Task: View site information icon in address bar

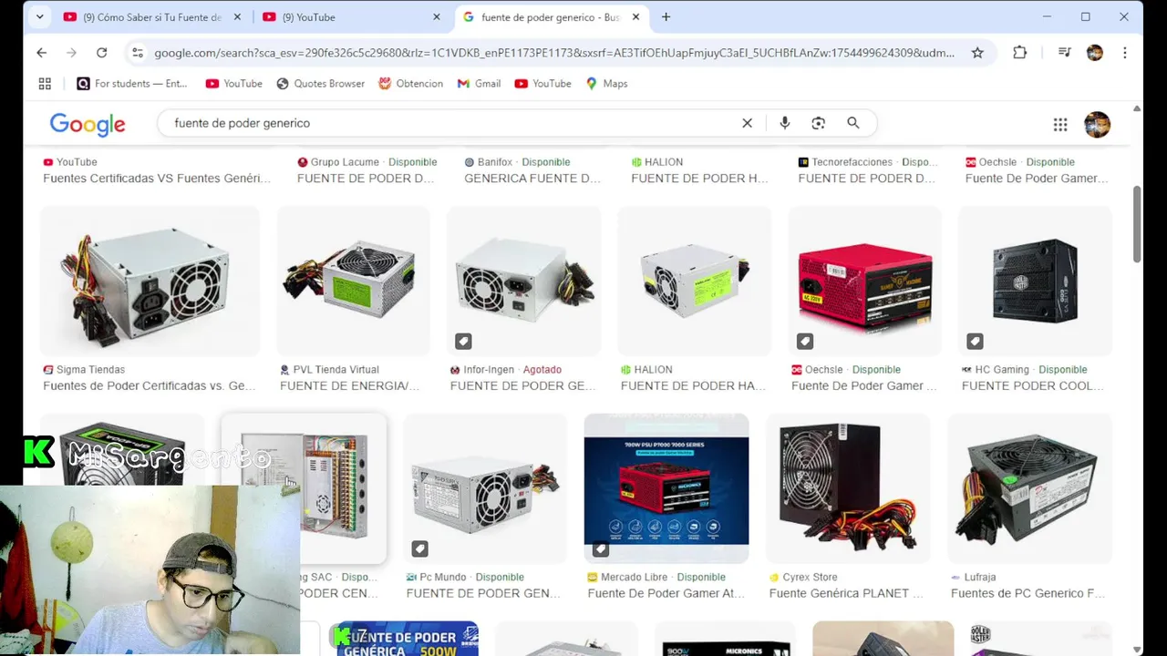Action: [138, 53]
